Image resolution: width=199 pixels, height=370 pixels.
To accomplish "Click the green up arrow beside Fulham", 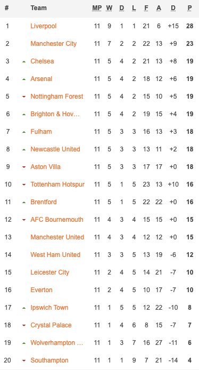I will [24, 132].
